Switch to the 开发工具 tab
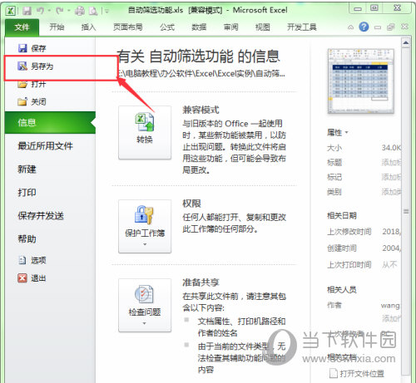 point(302,27)
